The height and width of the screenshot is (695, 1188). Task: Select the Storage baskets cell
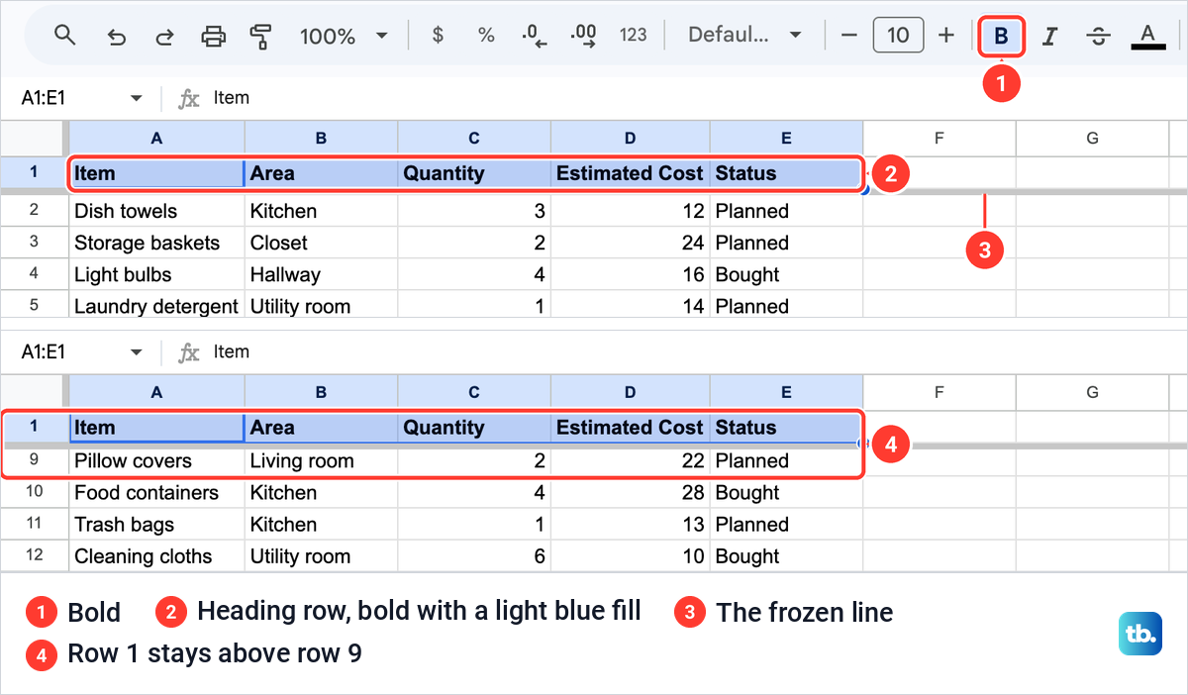pos(156,243)
